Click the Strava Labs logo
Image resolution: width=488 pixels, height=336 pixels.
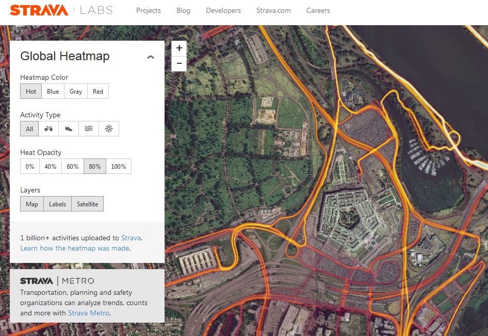point(61,10)
